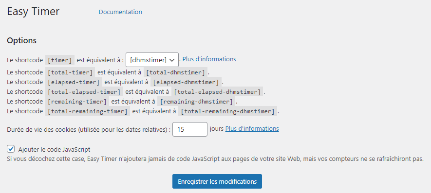This screenshot has width=431, height=193.
Task: Click the [remaining-timer] shortcode text
Action: click(77, 102)
